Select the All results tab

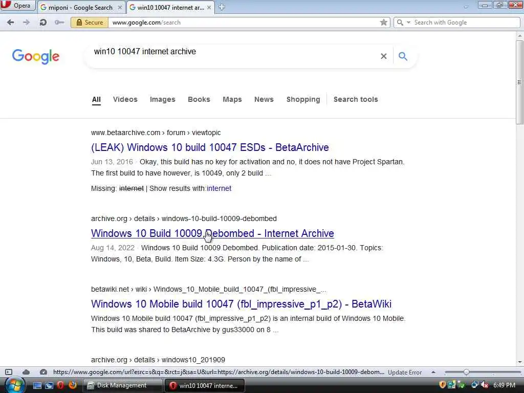(96, 100)
